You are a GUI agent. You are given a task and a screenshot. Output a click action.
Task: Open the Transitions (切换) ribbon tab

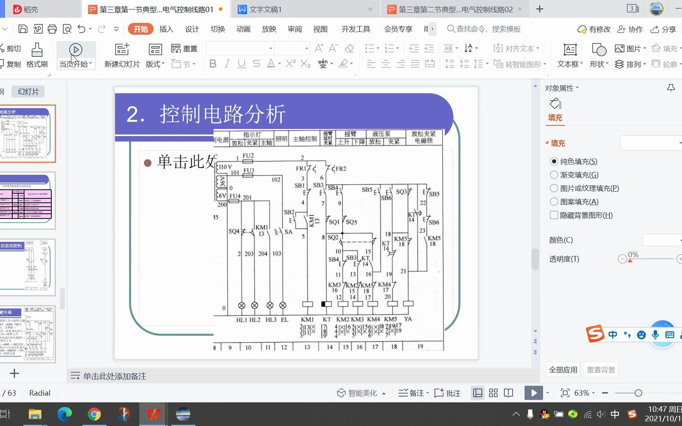[x=217, y=29]
